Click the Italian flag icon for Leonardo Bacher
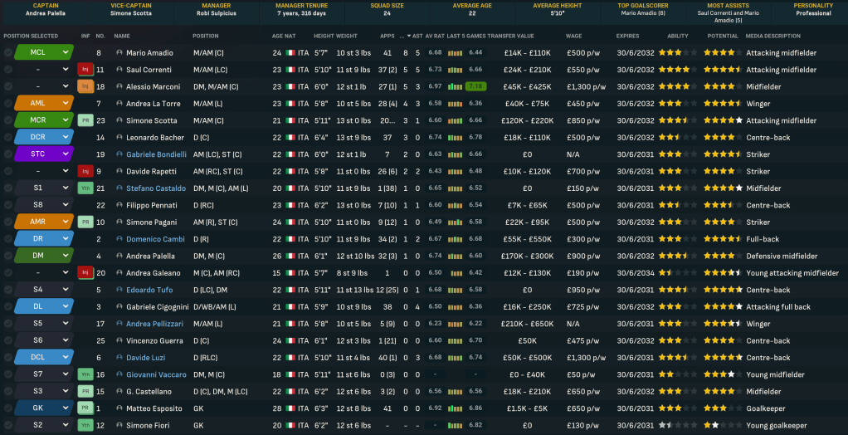 (290, 138)
